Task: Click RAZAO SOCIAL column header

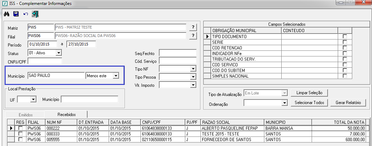Action: (x=232, y=122)
